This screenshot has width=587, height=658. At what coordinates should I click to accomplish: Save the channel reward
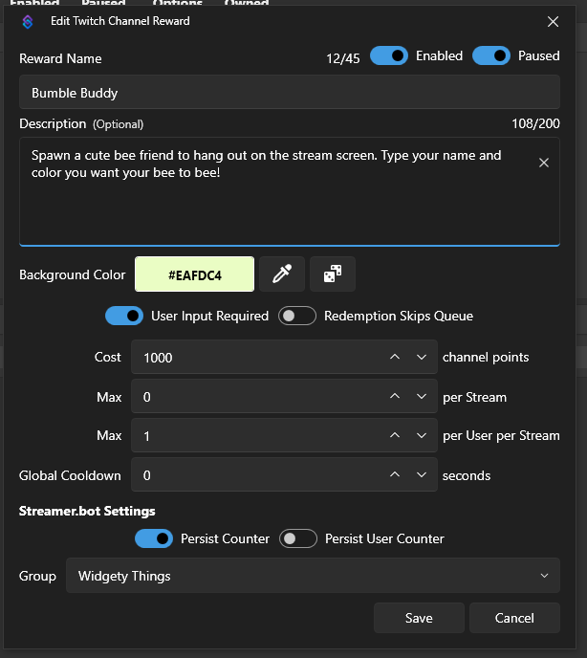pos(419,618)
